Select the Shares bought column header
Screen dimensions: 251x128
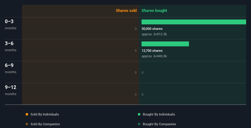pyautogui.click(x=154, y=11)
